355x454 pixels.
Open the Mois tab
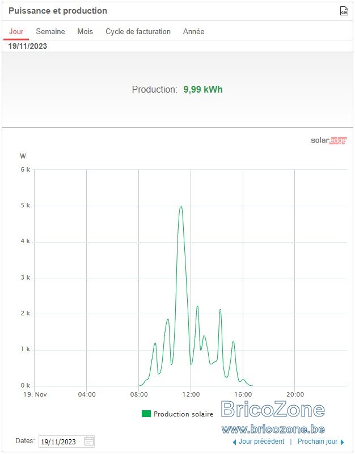[85, 32]
